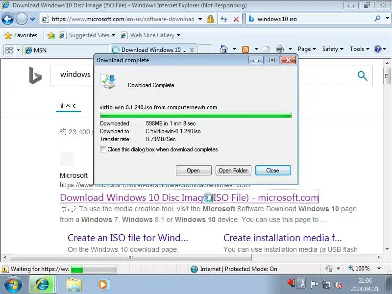Click the page's teal search magnifier icon
The height and width of the screenshot is (294, 392).
point(362,75)
